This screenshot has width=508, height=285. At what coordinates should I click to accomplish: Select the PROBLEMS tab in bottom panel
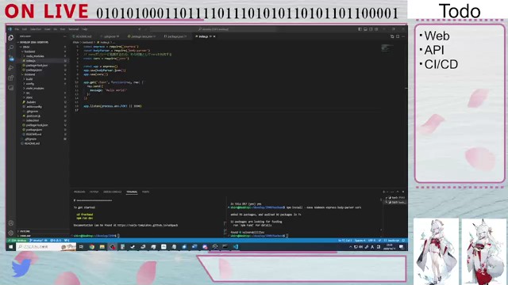[x=79, y=192]
